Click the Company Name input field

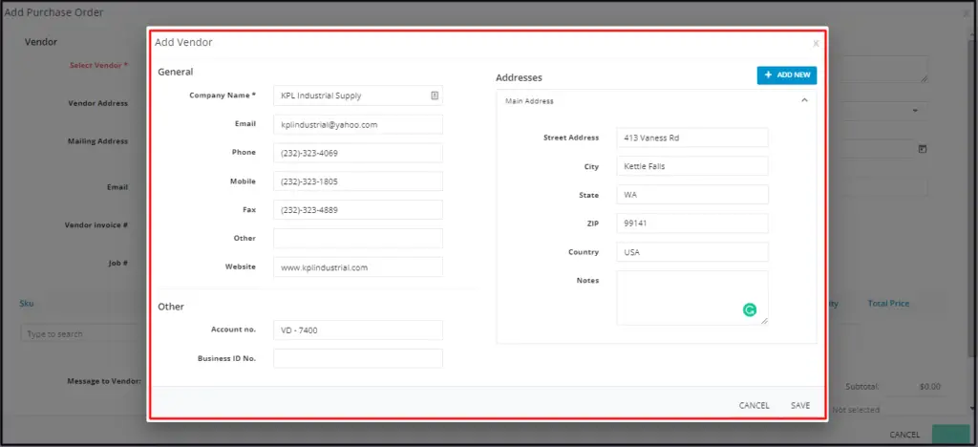[x=358, y=96]
